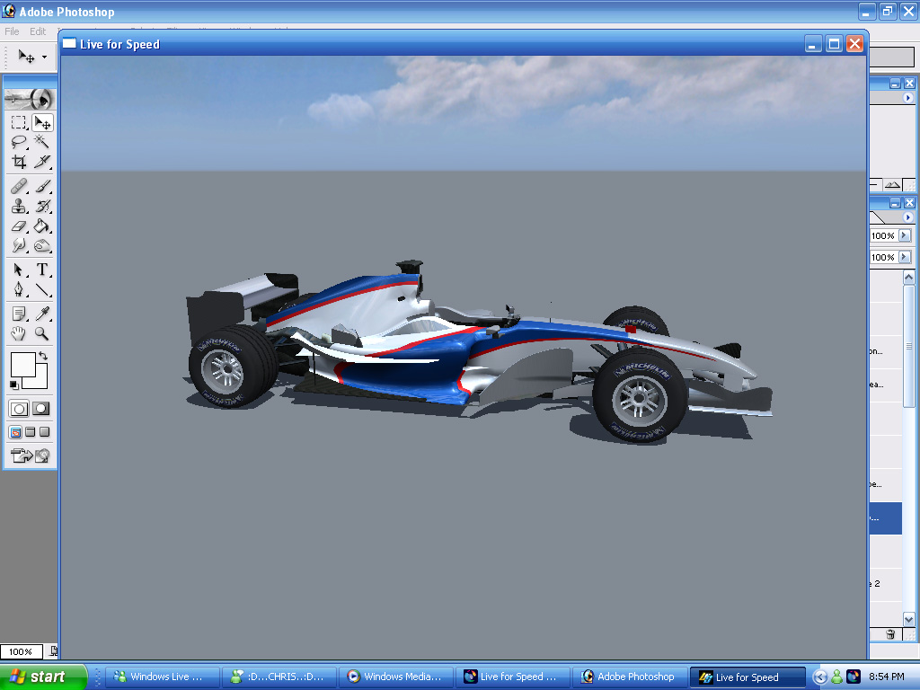Maximize the Live for Speed window
This screenshot has width=920, height=690.
click(834, 44)
